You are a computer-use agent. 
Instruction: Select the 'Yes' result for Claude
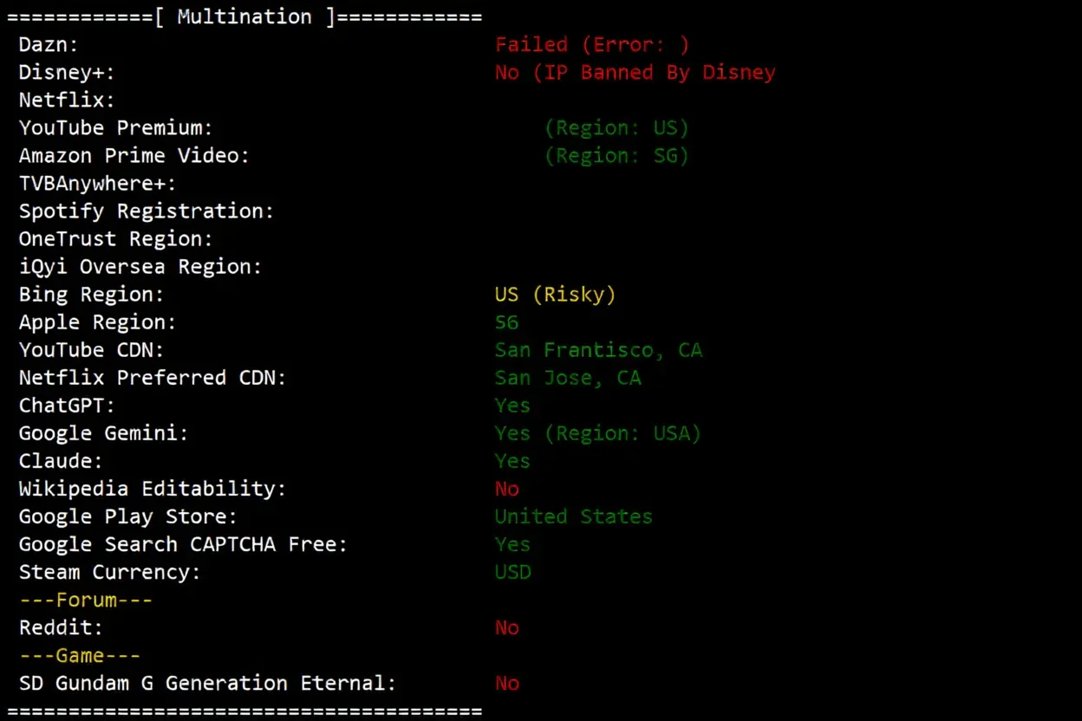513,461
